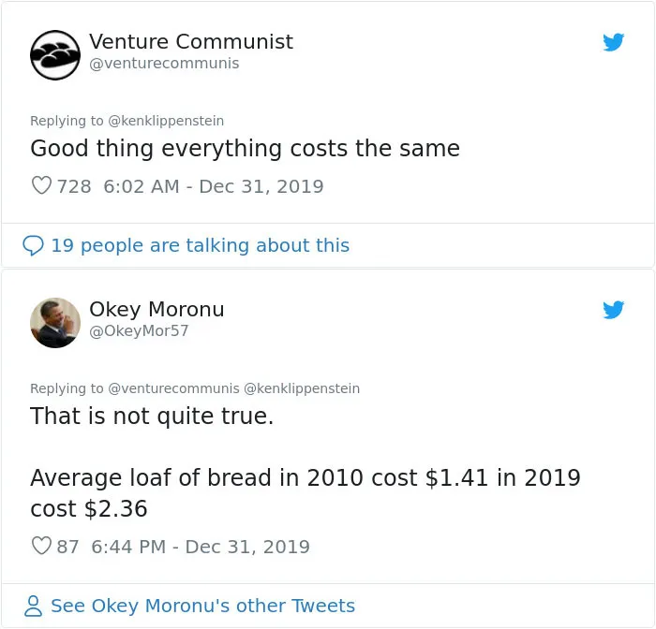This screenshot has width=656, height=629.
Task: Open Venture Communist's bread avatar
Action: (x=55, y=54)
